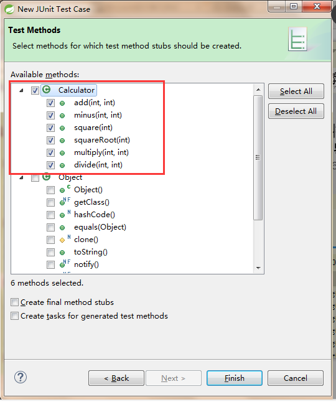Screen dimensions: 336x402
Task: Click the scrollbar up arrow in methods list
Action: pyautogui.click(x=258, y=90)
